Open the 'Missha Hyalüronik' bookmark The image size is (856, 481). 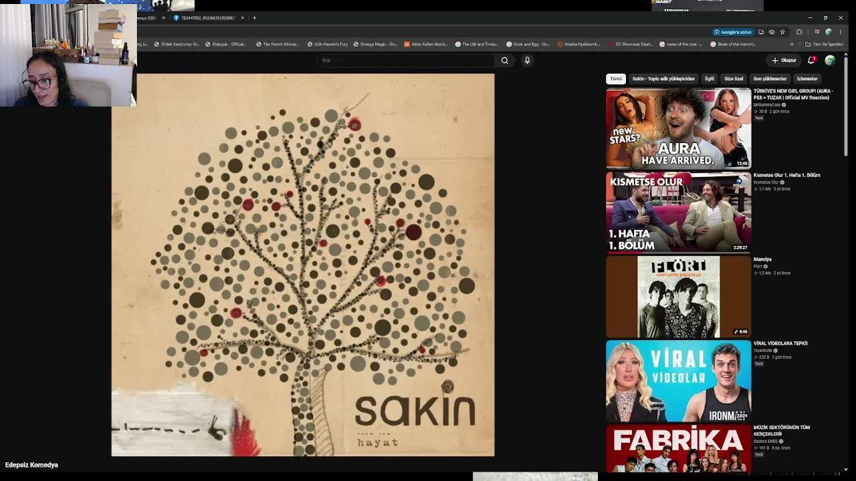pyautogui.click(x=579, y=44)
